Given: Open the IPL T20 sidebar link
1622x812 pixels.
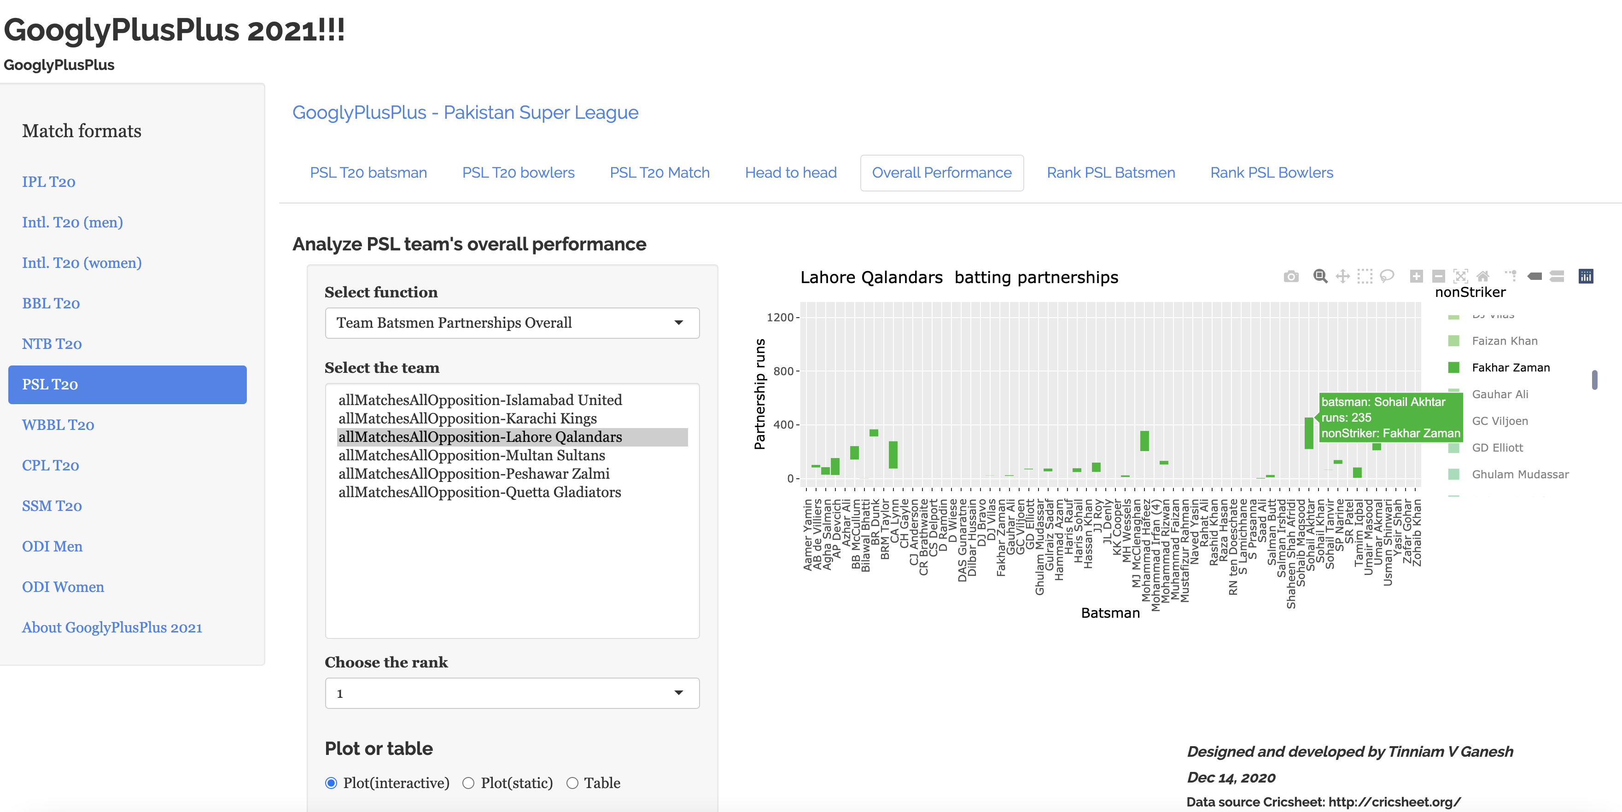Looking at the screenshot, I should (48, 182).
